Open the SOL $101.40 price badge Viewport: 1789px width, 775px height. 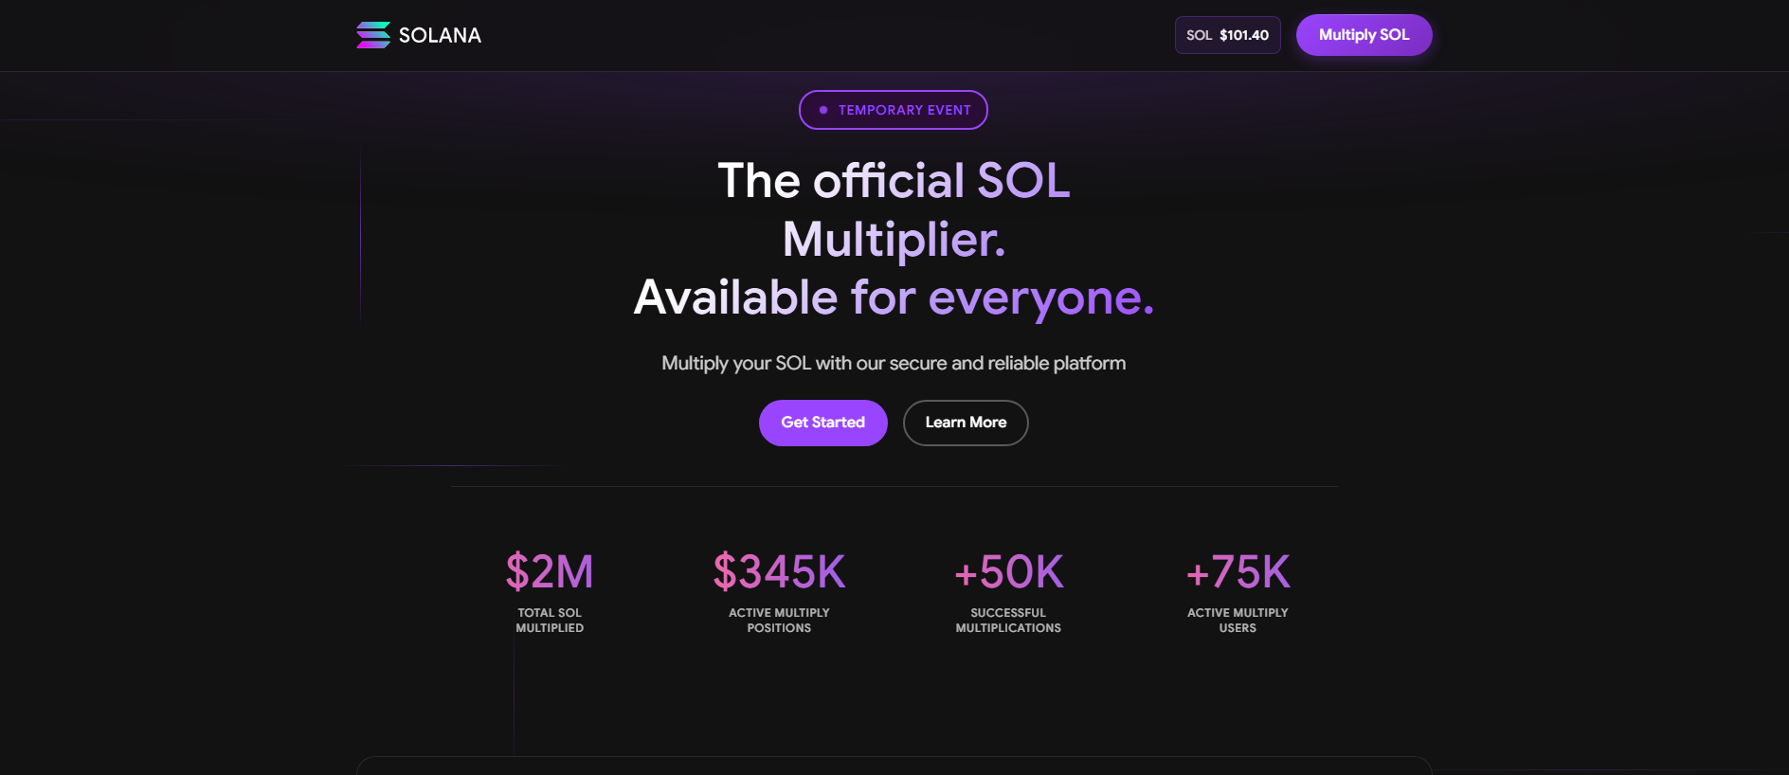pyautogui.click(x=1227, y=35)
